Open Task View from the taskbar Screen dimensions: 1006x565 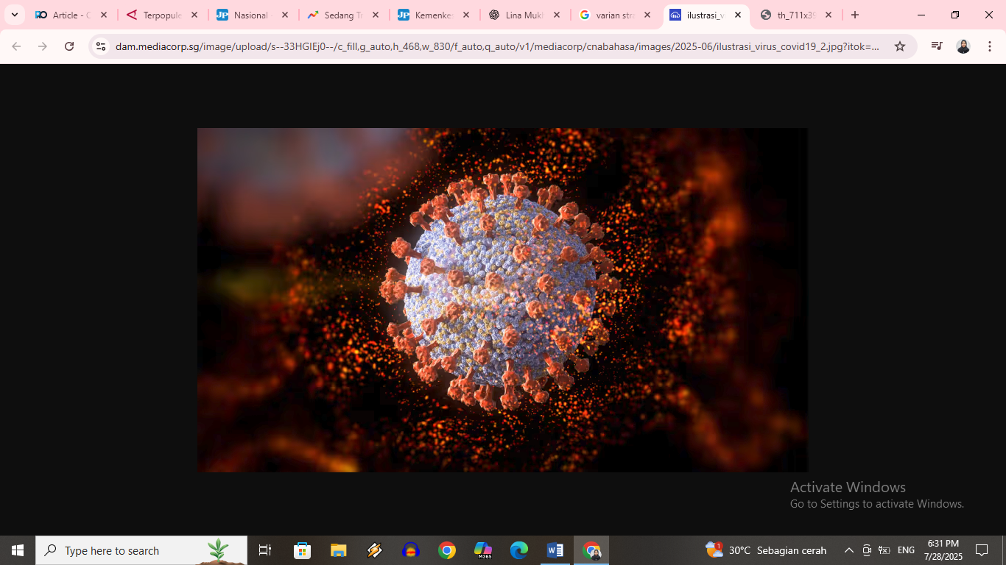coord(265,550)
